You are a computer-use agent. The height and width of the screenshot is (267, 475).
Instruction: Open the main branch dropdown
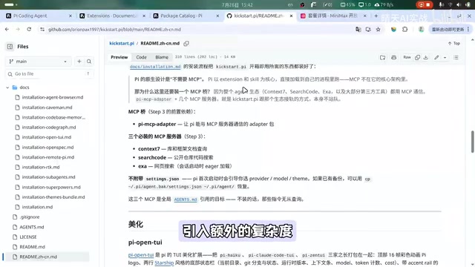(39, 61)
